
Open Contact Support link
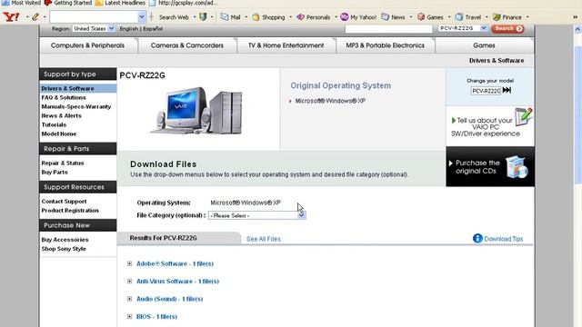[64, 202]
